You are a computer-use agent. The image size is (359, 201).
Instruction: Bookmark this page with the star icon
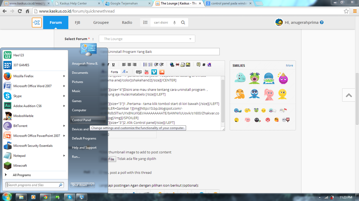[346, 11]
